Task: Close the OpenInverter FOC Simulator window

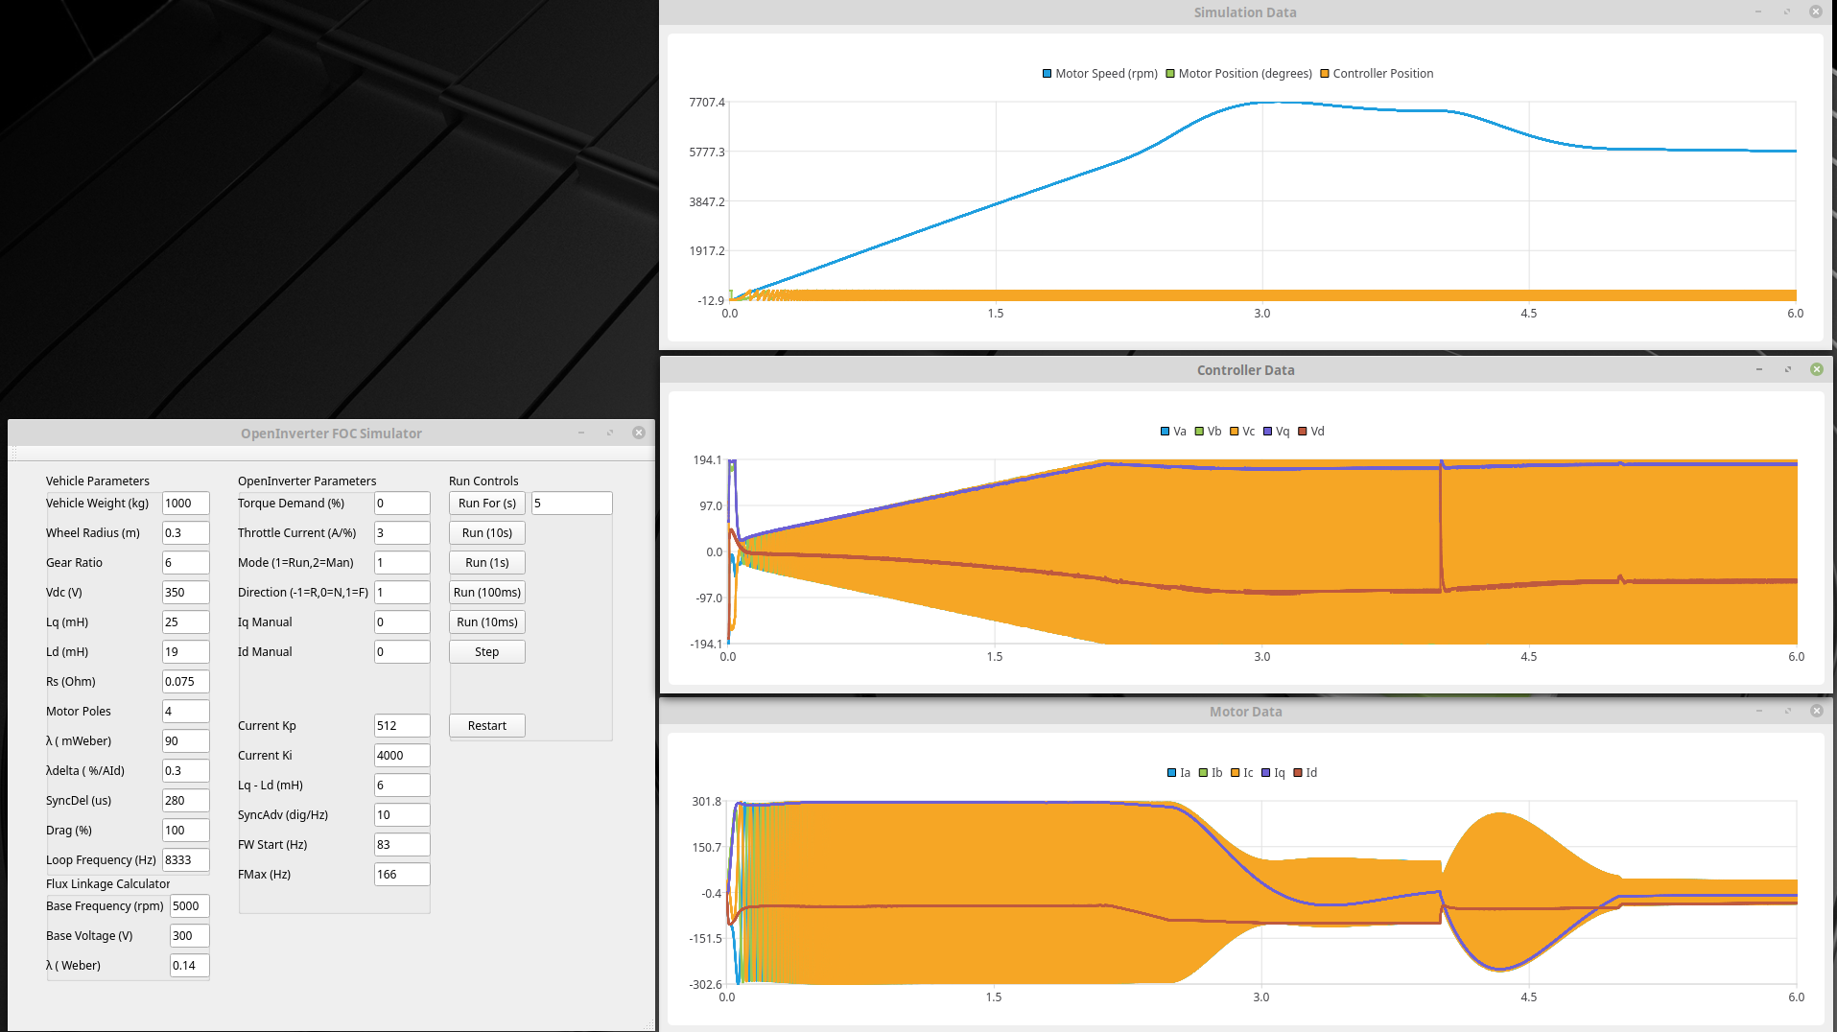Action: click(x=639, y=434)
